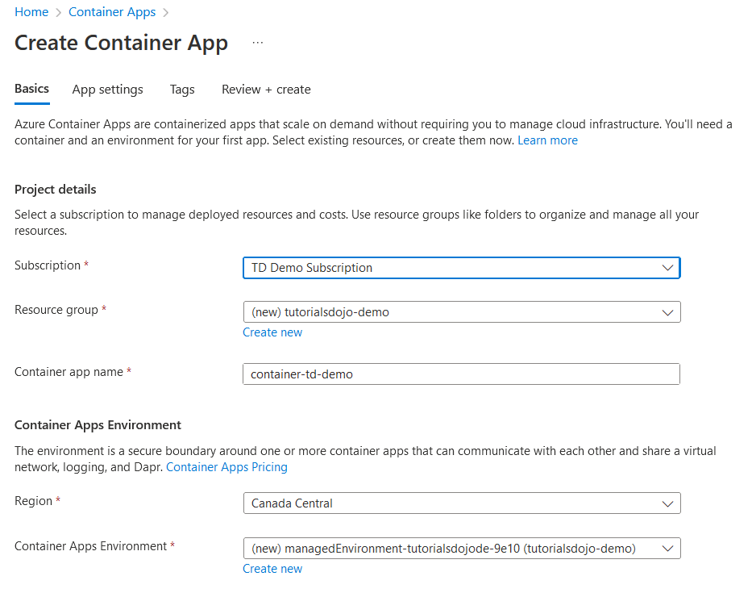752x593 pixels.
Task: Open the Container Apps Pricing link
Action: point(226,467)
